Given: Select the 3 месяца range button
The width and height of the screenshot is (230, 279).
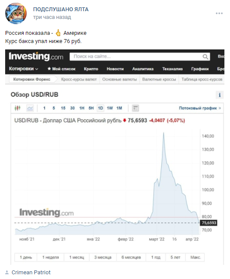Looking at the screenshot, I should click(103, 258).
